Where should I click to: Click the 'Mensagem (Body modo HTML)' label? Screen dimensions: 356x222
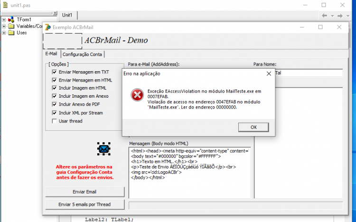159,143
